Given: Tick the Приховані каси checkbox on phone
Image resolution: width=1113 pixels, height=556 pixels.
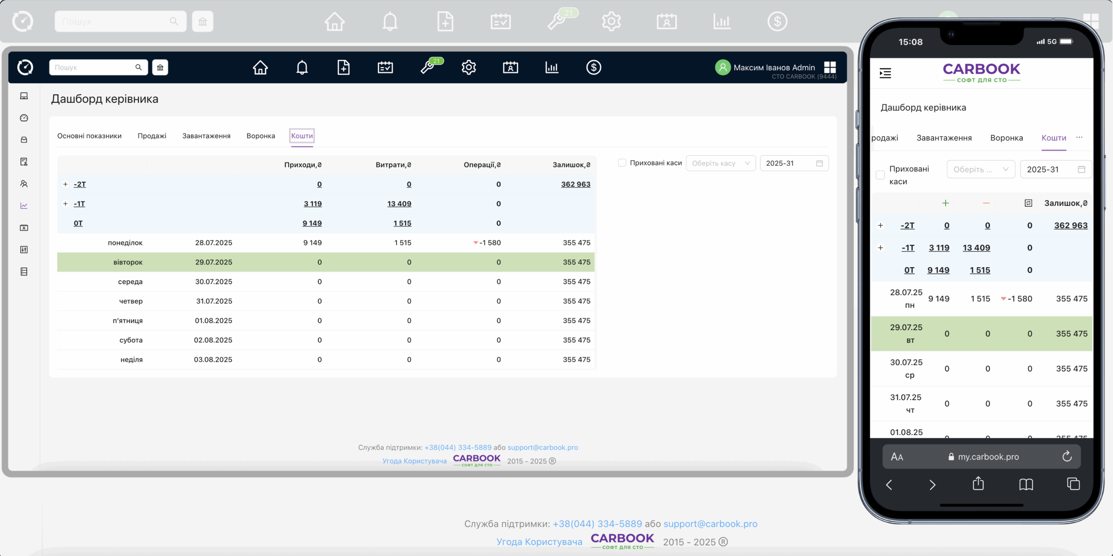Looking at the screenshot, I should coord(880,175).
